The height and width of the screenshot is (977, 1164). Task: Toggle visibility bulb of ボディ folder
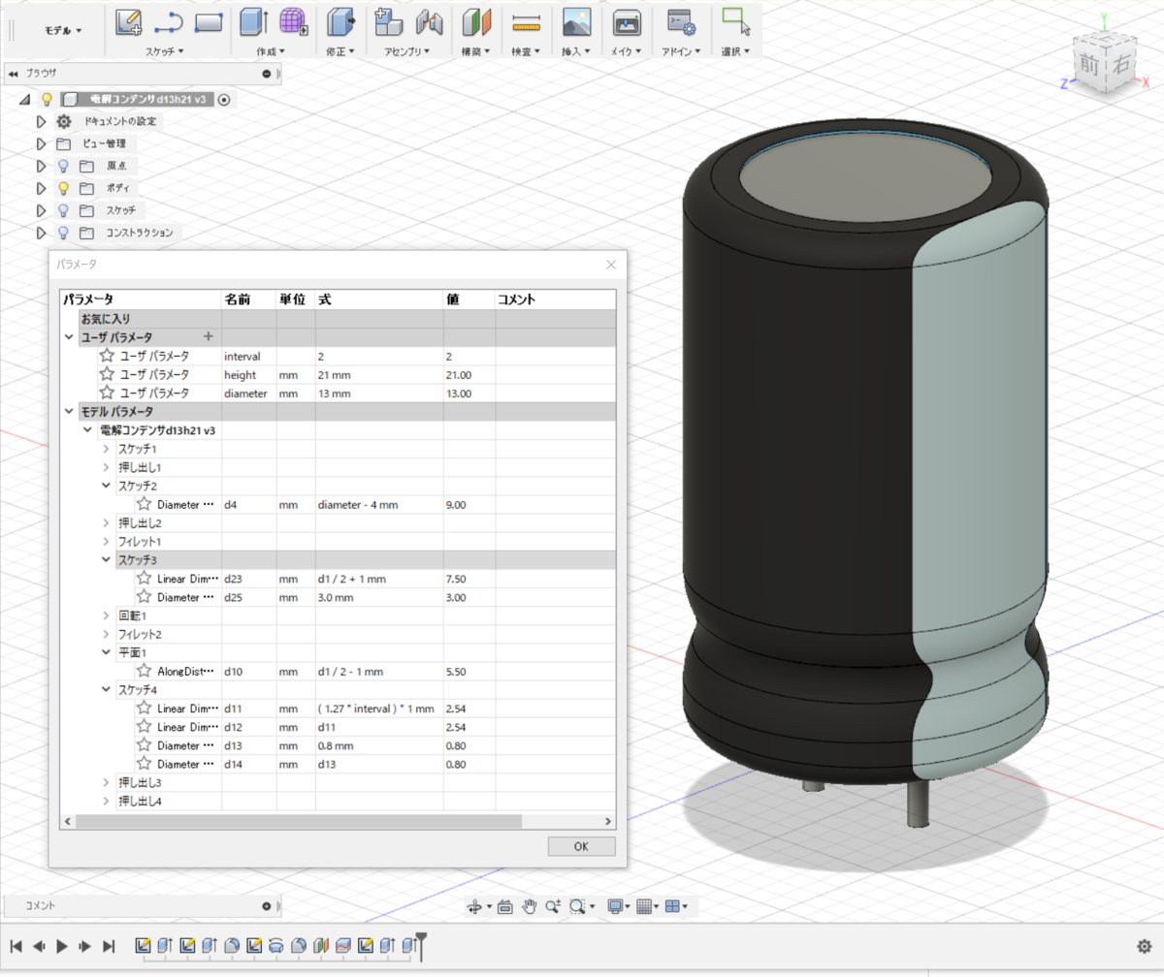64,188
